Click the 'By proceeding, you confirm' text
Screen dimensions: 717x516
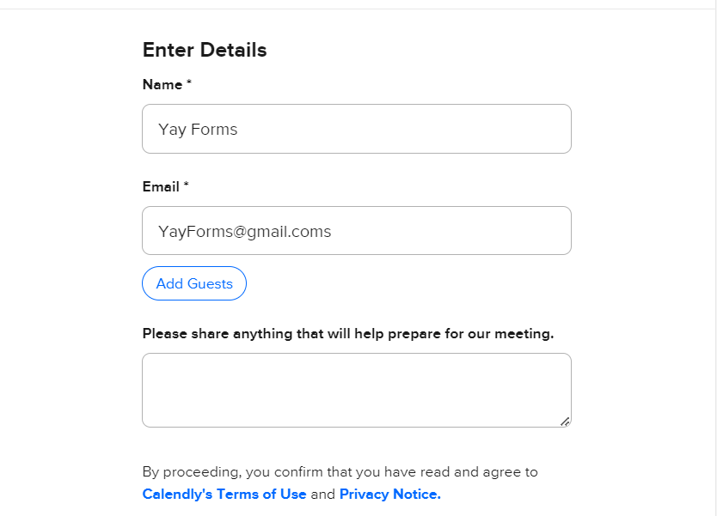(340, 471)
